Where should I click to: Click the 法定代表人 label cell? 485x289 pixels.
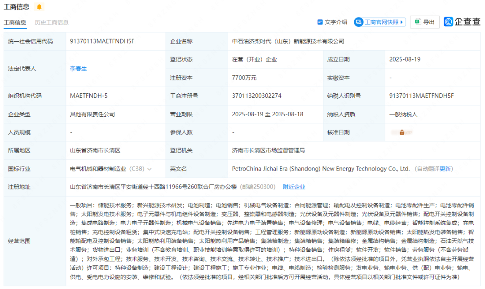(35, 69)
